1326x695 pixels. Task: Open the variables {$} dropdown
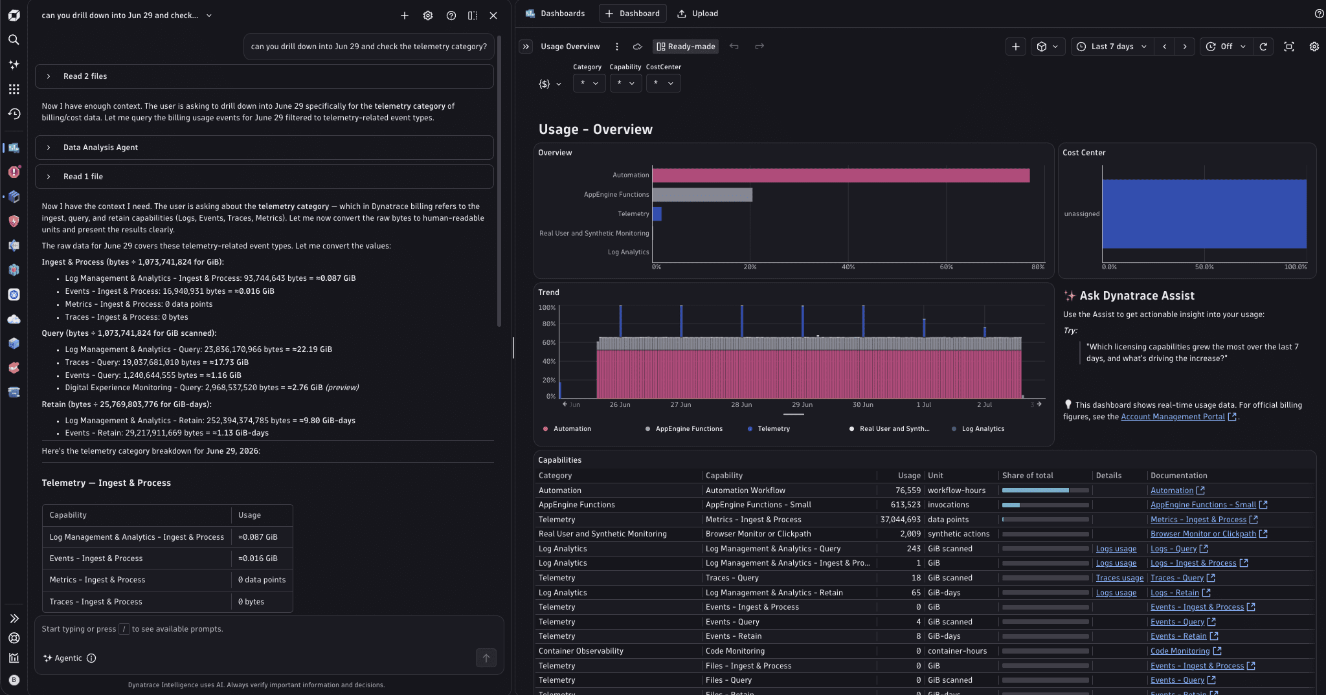coord(550,83)
